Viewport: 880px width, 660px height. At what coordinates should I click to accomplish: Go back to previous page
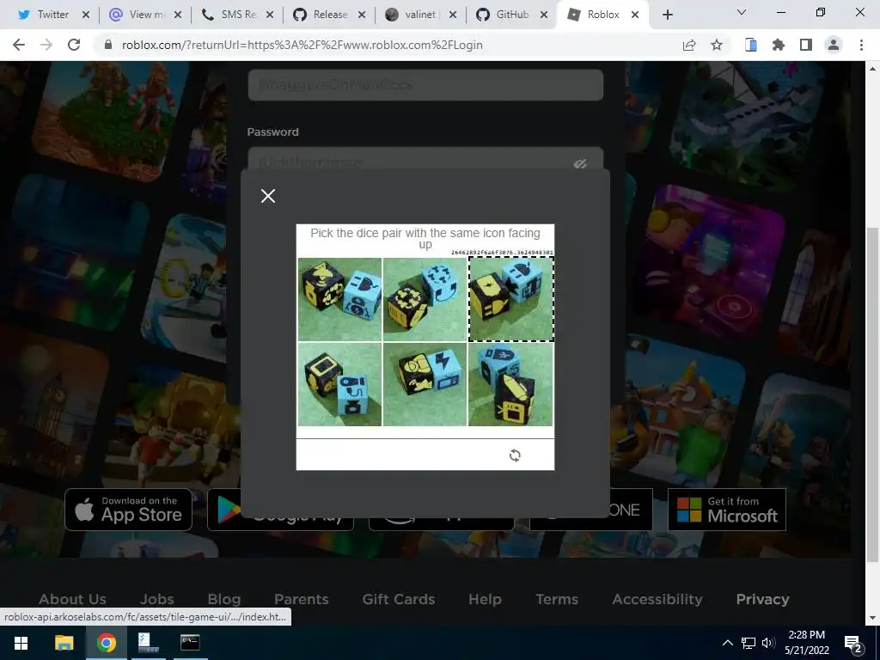19,45
